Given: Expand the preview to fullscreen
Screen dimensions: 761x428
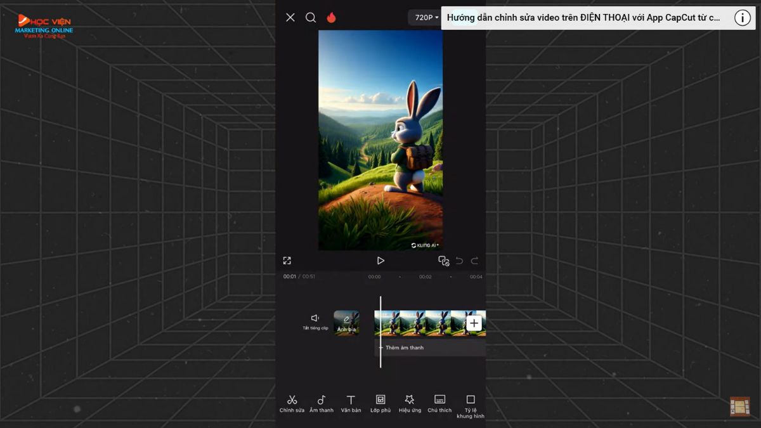Looking at the screenshot, I should [287, 261].
